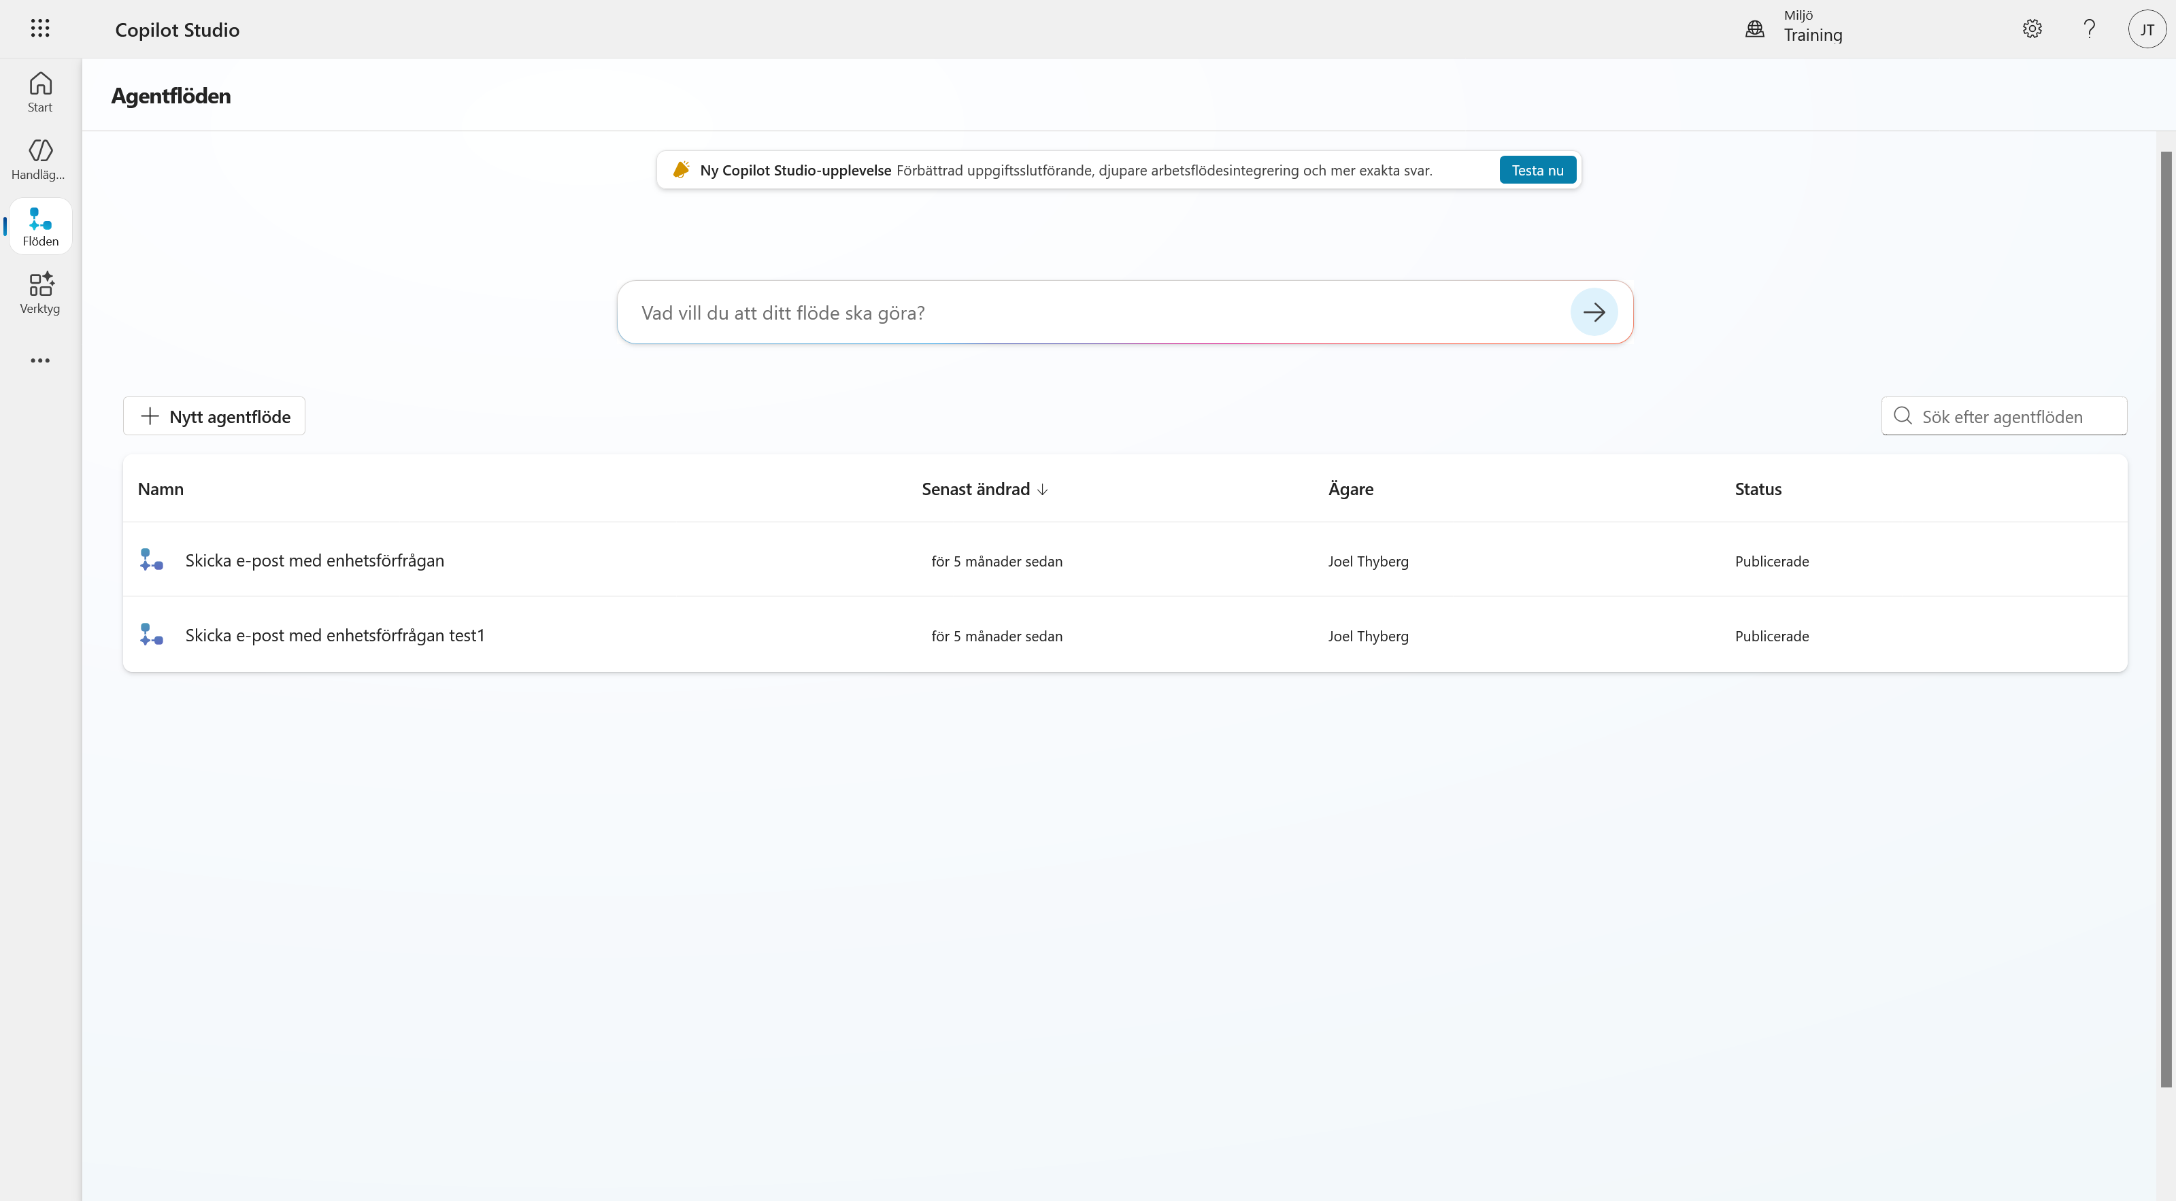Image resolution: width=2176 pixels, height=1201 pixels.
Task: Sort by Senast ändrad column
Action: tap(984, 489)
